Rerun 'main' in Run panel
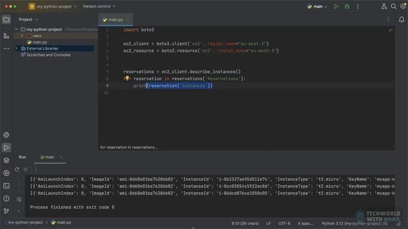This screenshot has width=408, height=229. 17,170
